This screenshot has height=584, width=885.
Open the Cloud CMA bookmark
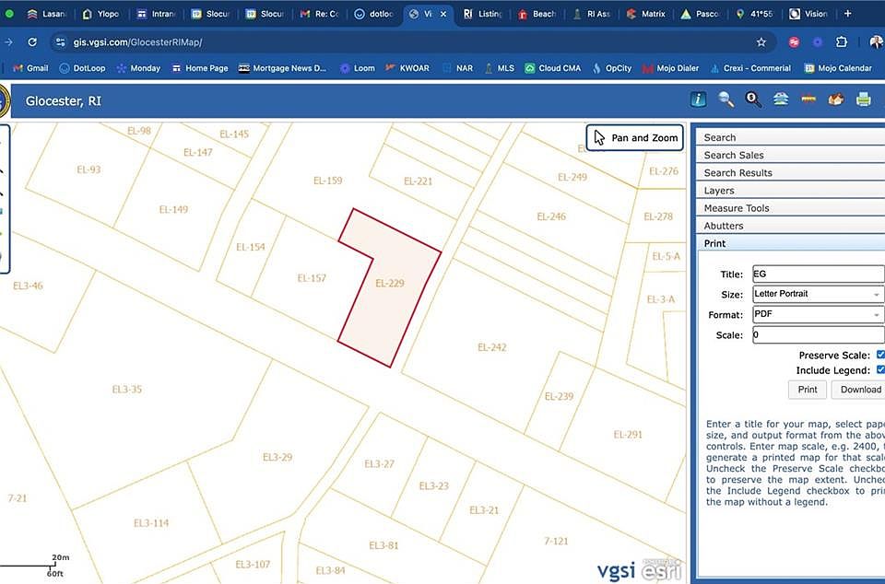pos(552,68)
